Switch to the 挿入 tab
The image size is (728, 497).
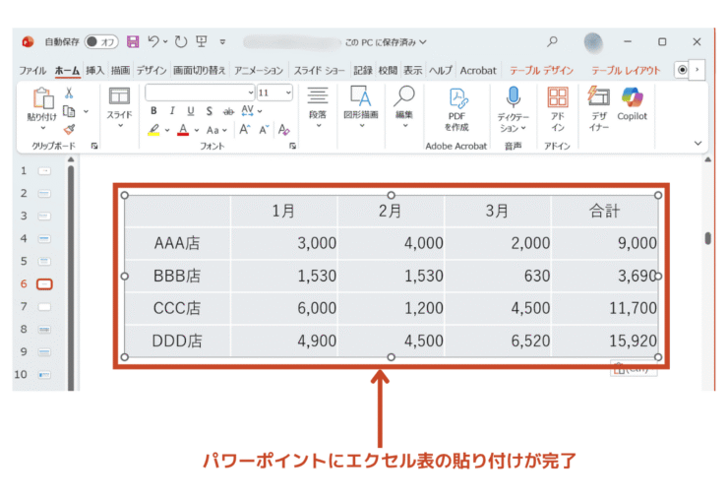point(94,70)
